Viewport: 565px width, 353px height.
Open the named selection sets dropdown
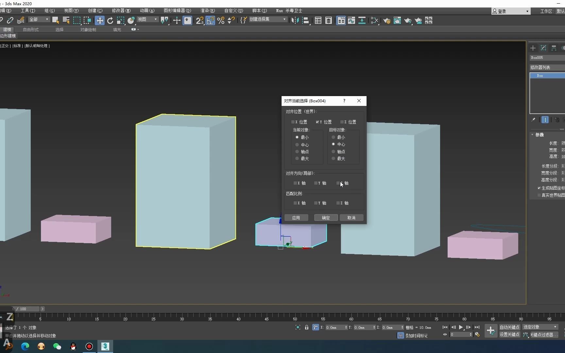tap(268, 19)
